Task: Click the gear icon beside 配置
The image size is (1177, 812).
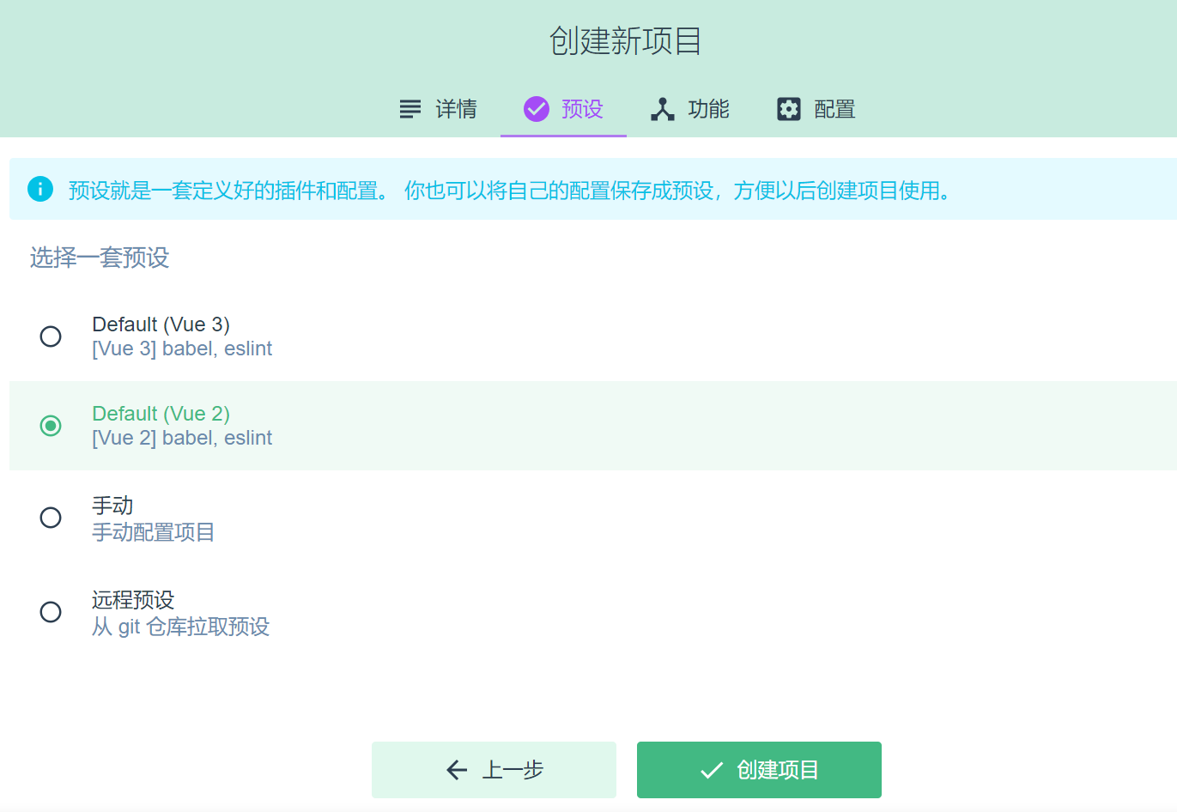Action: pos(789,109)
